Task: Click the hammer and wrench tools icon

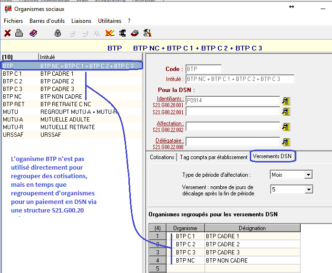Action: (x=147, y=33)
